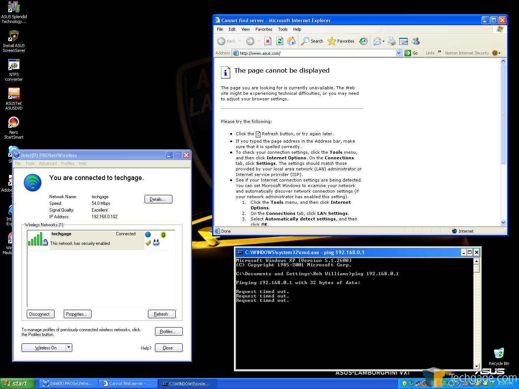Screen dimensions: 519x389
Task: Select the NTFS converter desktop icon
Action: point(14,70)
